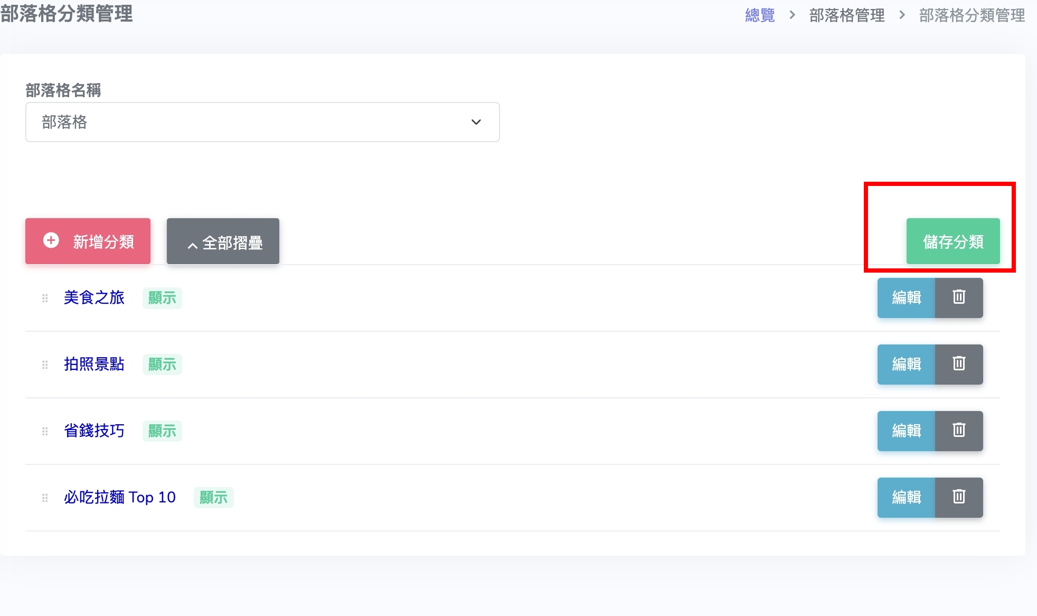Screen dimensions: 1037x616
Task: Click trash icon in 省錢技巧 row
Action: [x=959, y=431]
